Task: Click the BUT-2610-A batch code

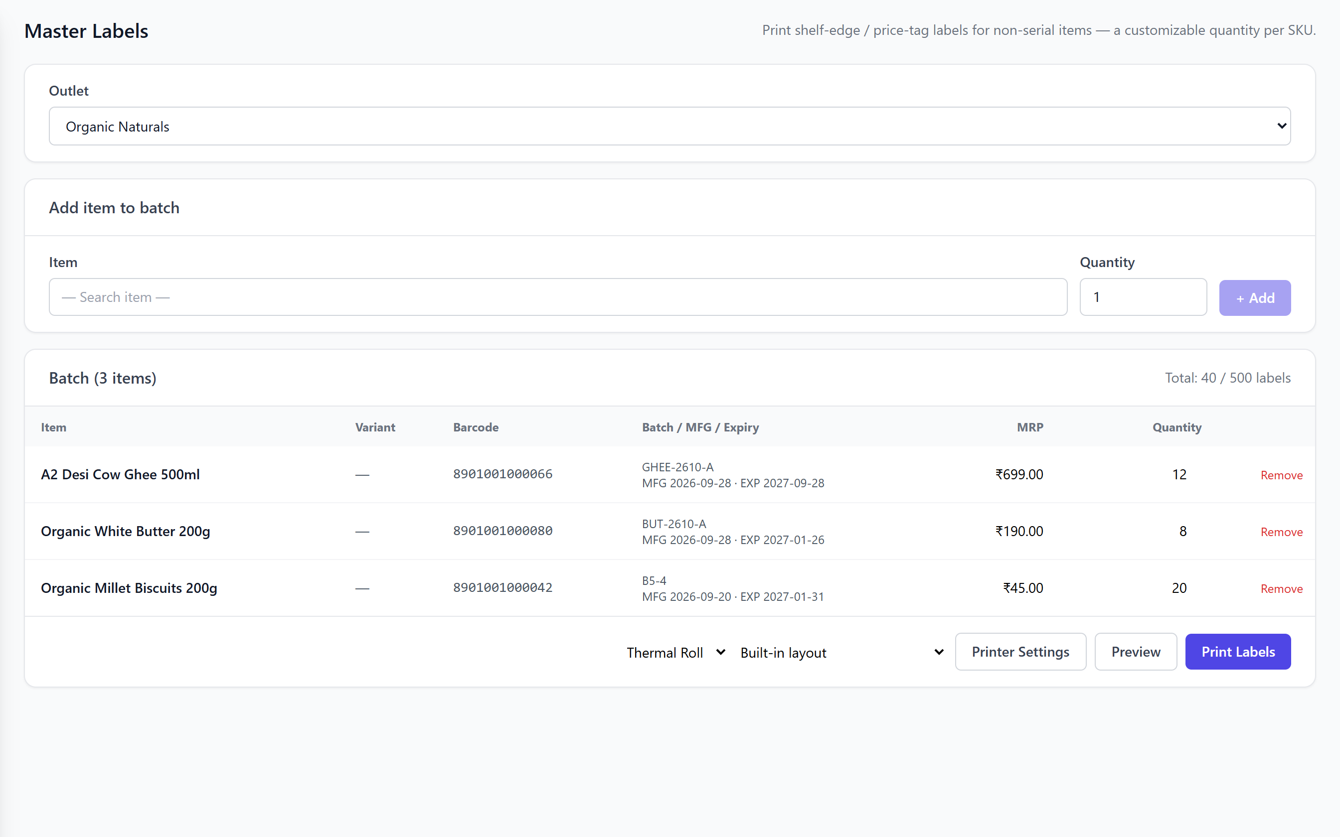Action: (x=674, y=524)
